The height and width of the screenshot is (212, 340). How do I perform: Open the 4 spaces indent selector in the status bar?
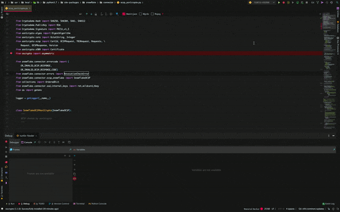point(291,209)
